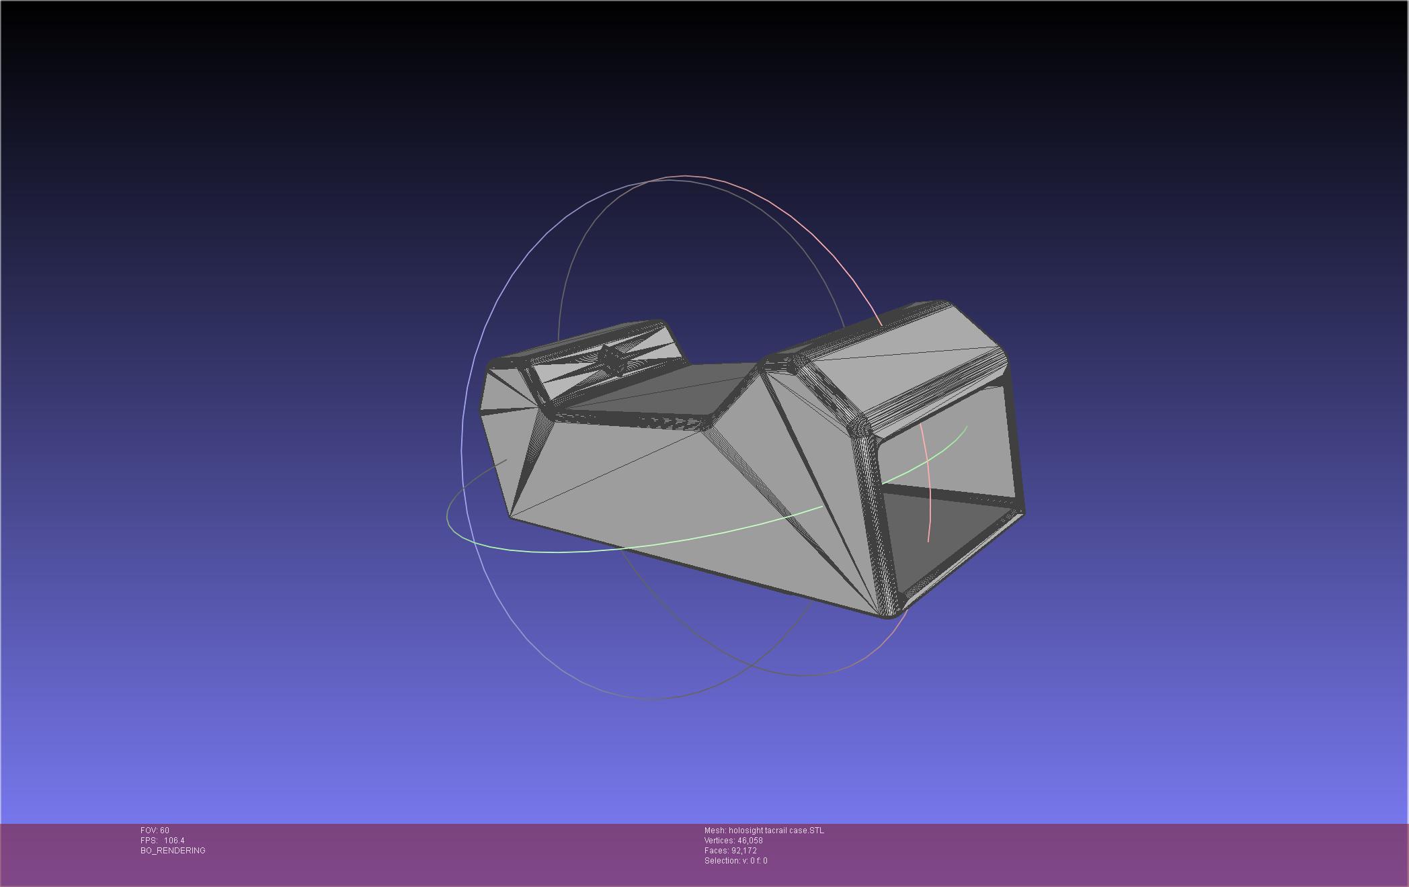Click the rounded bottom-right corner of the case
1409x887 pixels.
[887, 610]
